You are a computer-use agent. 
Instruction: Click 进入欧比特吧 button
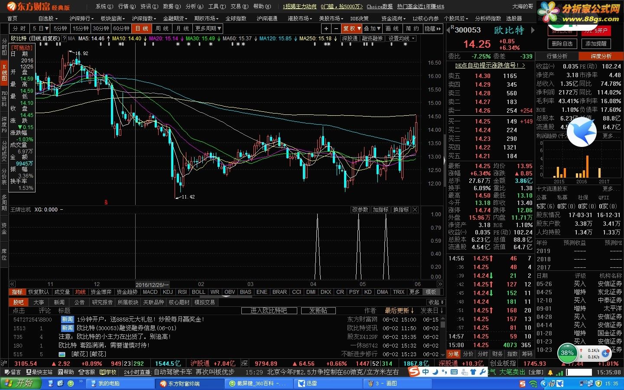point(269,311)
